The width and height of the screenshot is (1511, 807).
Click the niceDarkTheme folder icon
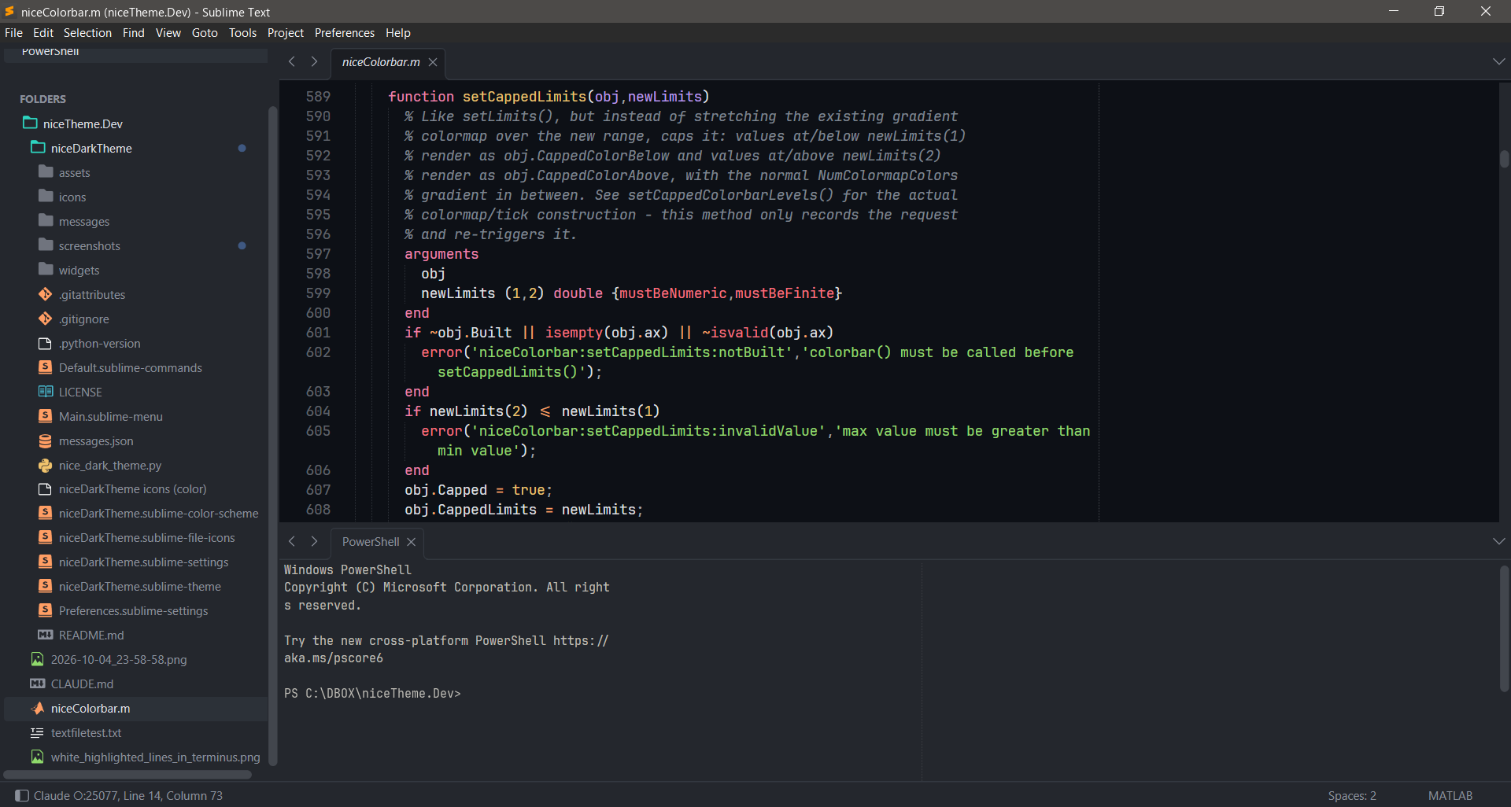click(x=38, y=147)
